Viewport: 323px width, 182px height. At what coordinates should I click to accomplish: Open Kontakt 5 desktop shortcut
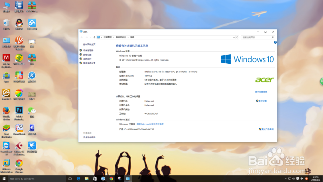[x=6, y=94]
